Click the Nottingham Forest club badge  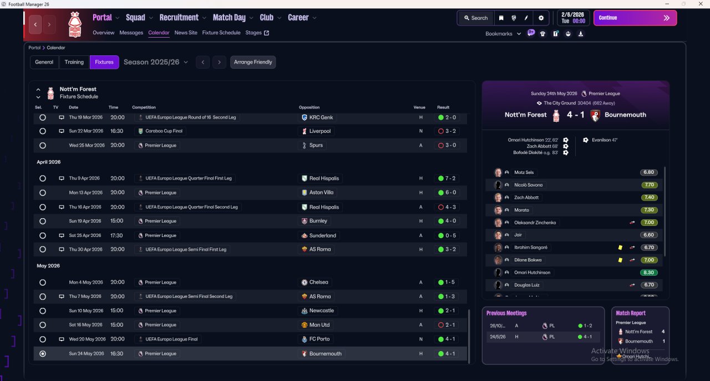(x=74, y=24)
